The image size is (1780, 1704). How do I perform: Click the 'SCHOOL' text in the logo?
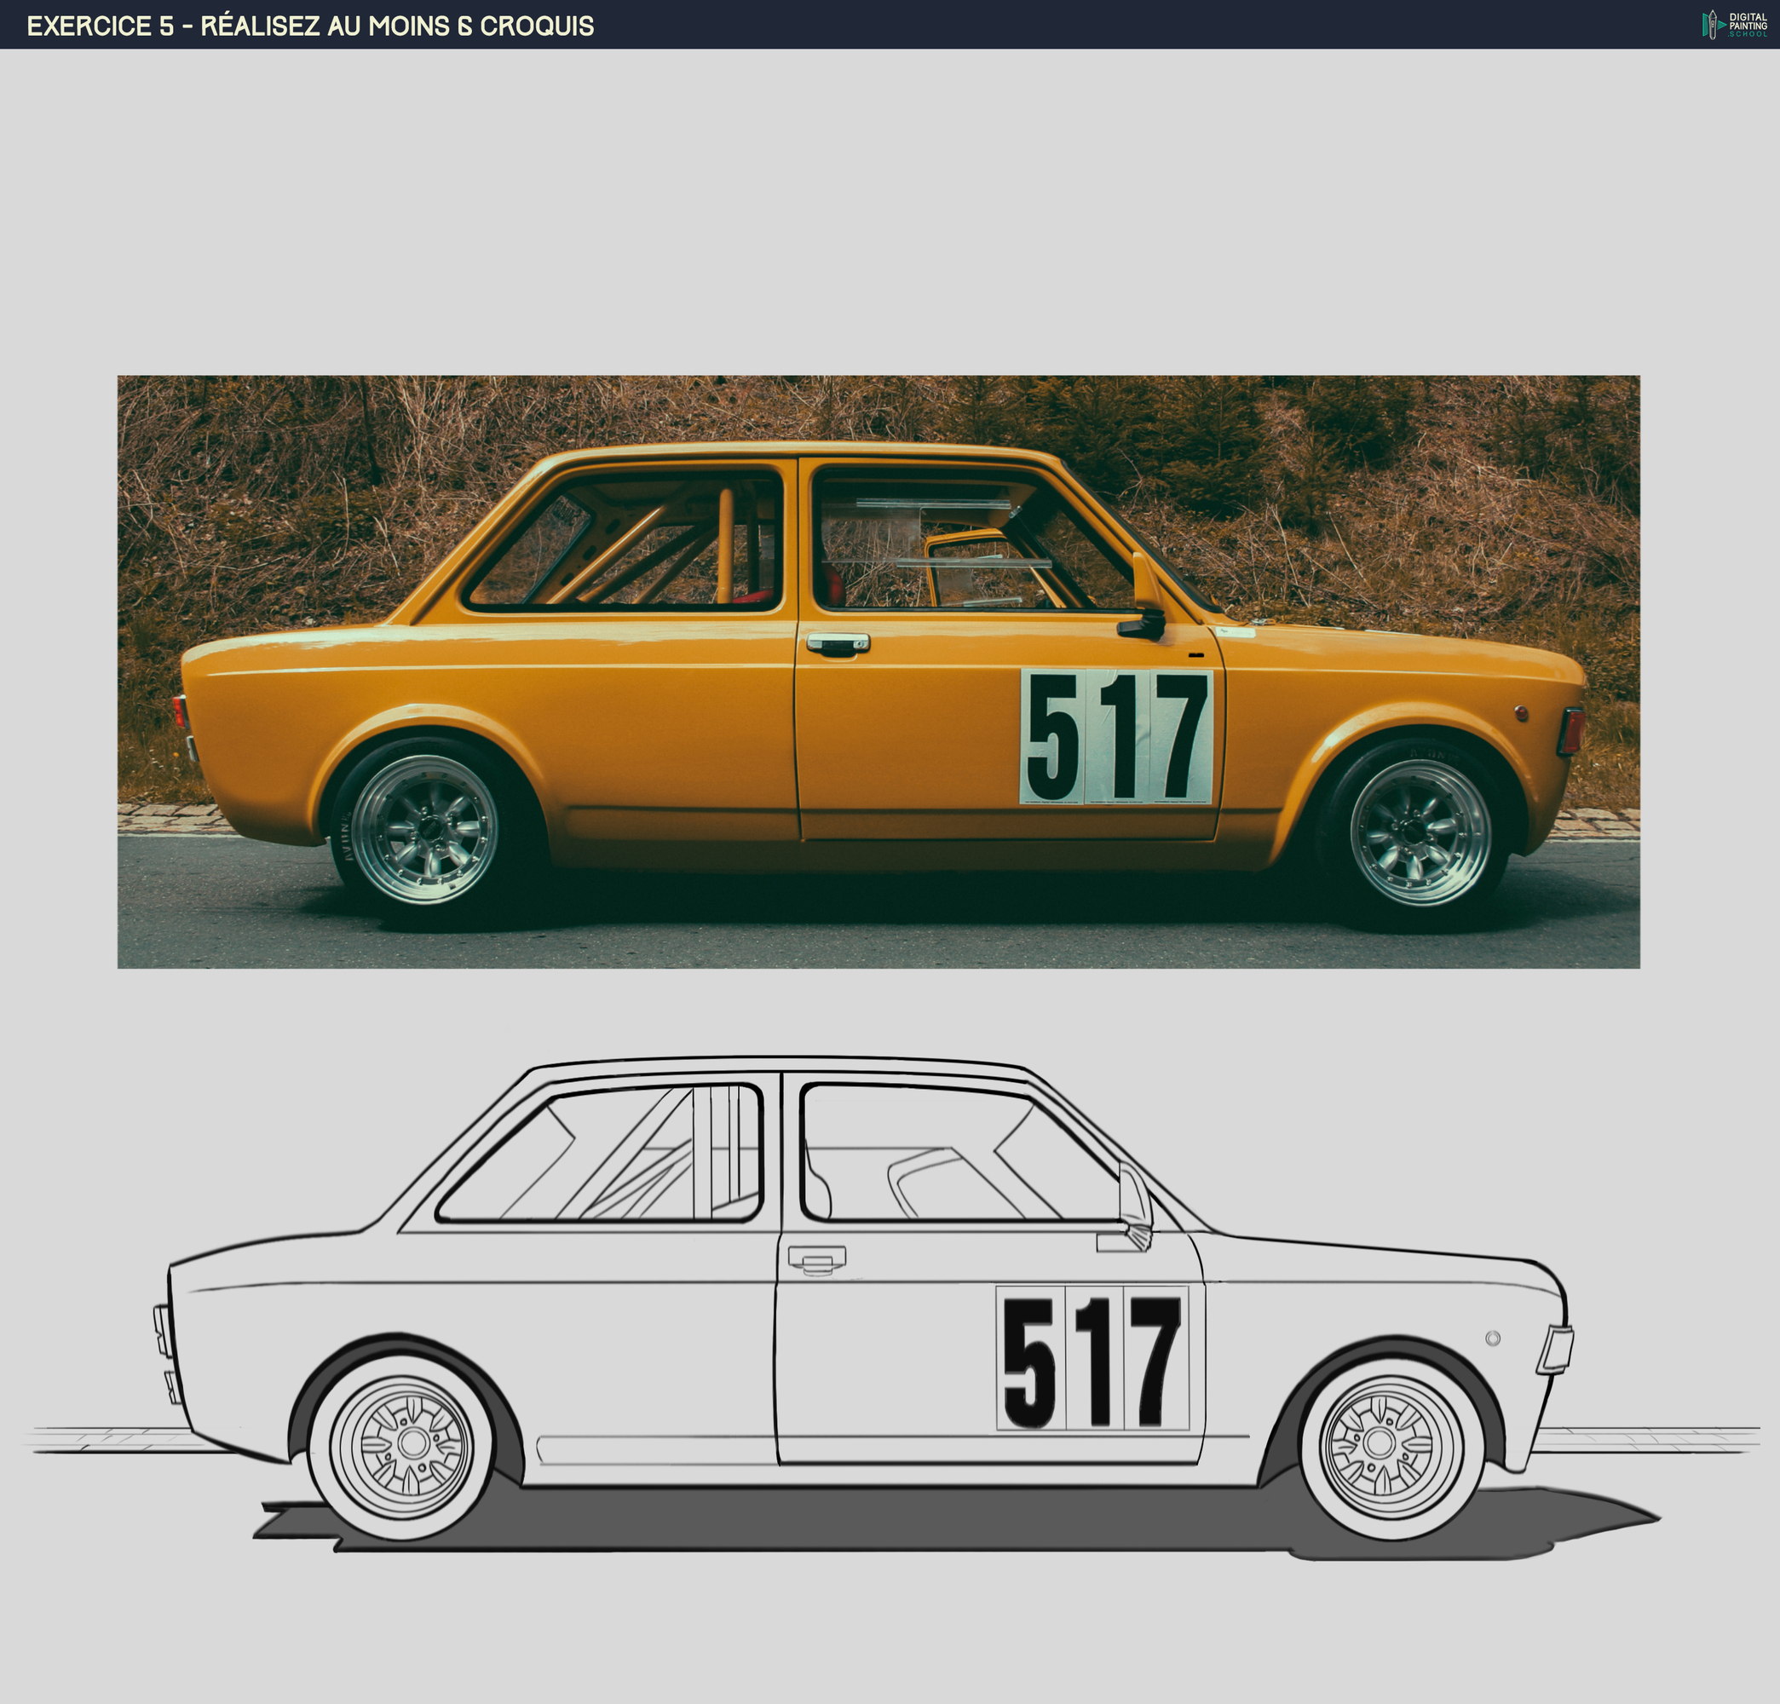point(1748,35)
